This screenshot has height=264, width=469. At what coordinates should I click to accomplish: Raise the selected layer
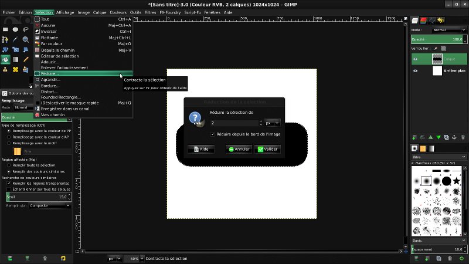(x=430, y=137)
